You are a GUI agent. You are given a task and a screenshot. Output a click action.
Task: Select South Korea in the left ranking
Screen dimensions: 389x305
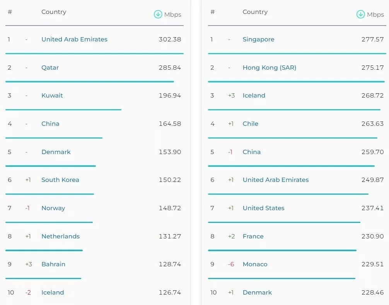60,180
